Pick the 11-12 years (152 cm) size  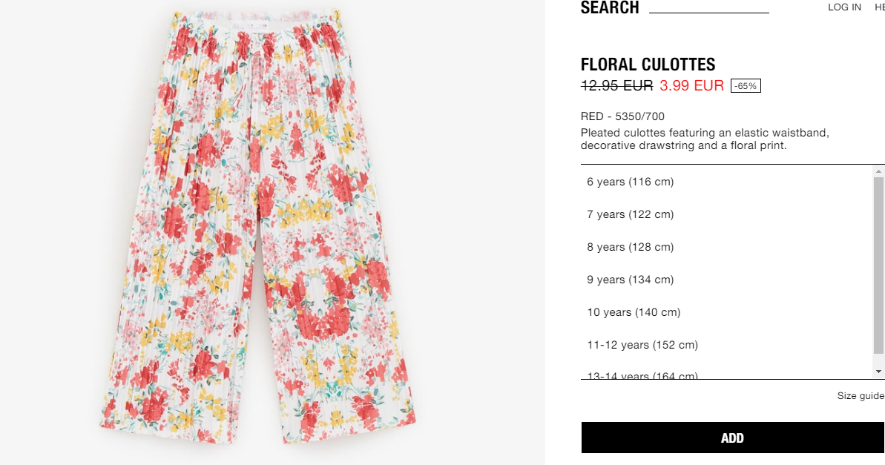tap(726, 345)
